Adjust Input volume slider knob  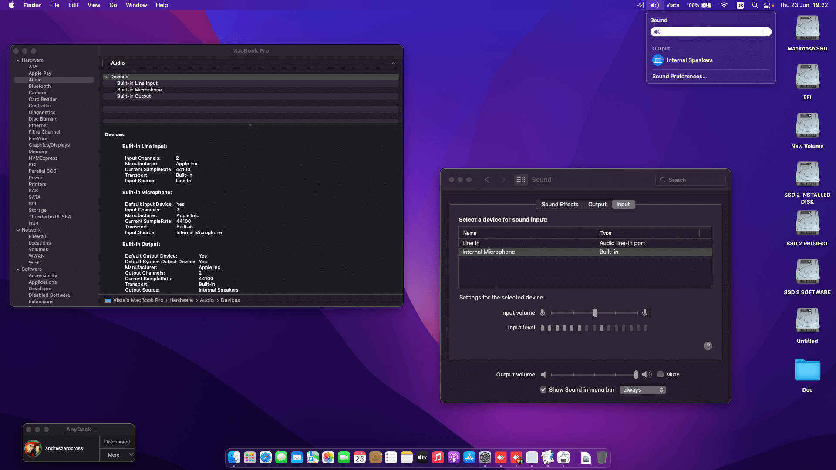(x=595, y=313)
